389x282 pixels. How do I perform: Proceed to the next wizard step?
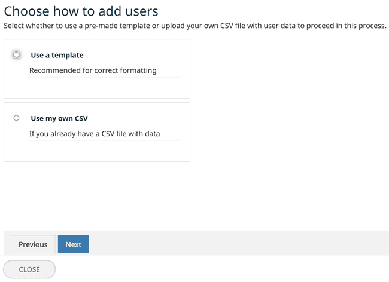(x=74, y=244)
